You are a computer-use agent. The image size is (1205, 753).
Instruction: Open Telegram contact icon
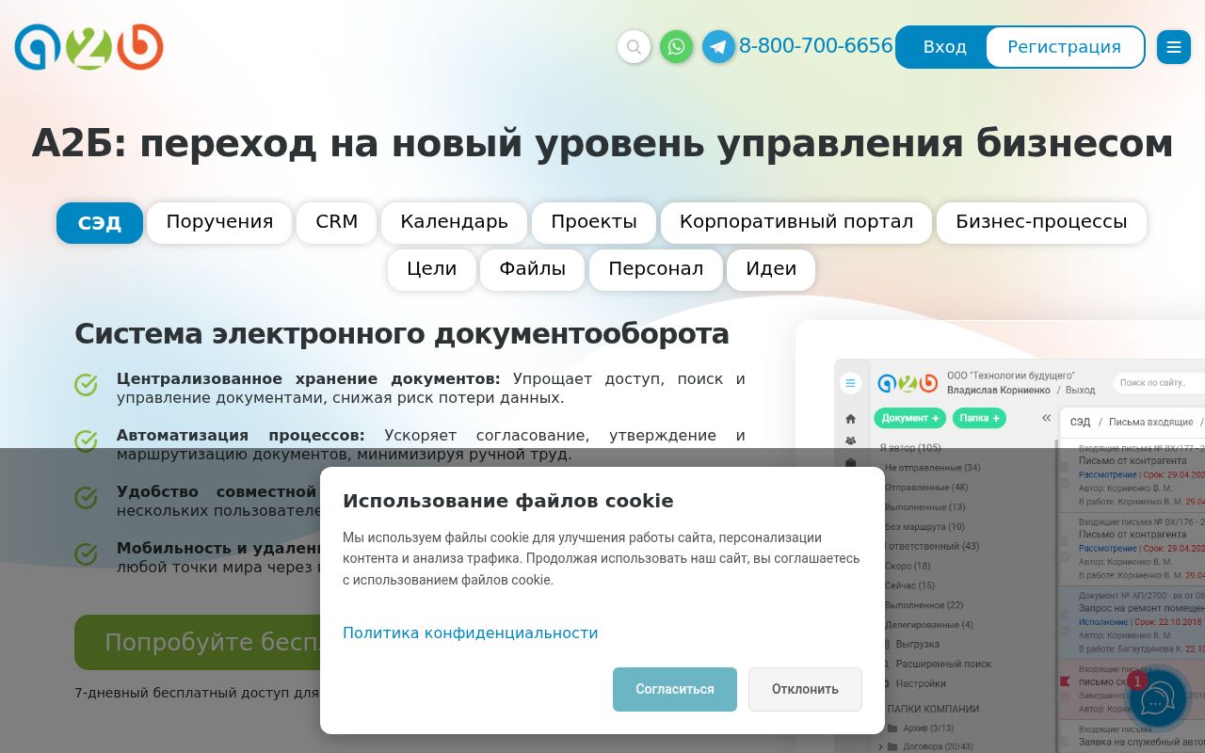click(718, 47)
